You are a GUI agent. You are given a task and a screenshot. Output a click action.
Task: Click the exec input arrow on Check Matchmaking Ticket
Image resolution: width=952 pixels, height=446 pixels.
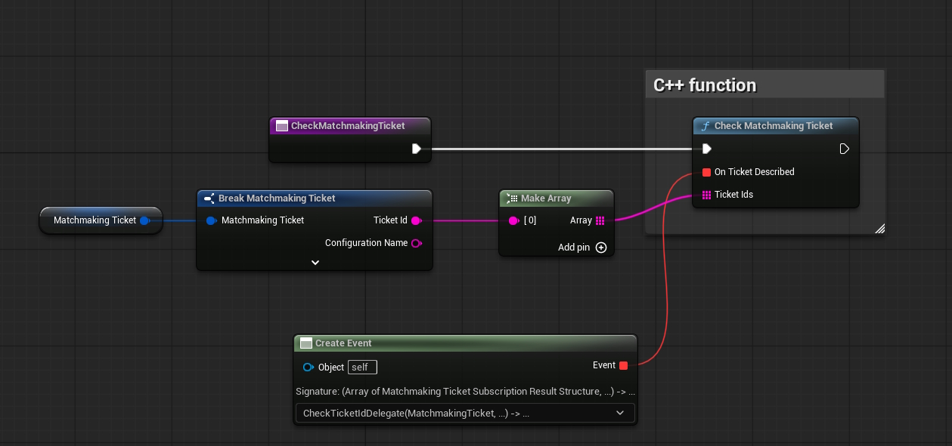click(706, 149)
